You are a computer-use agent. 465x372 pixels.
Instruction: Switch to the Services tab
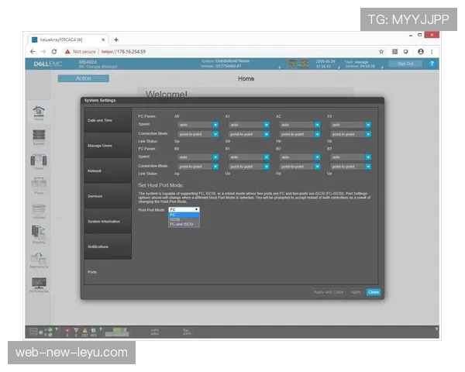[108, 196]
